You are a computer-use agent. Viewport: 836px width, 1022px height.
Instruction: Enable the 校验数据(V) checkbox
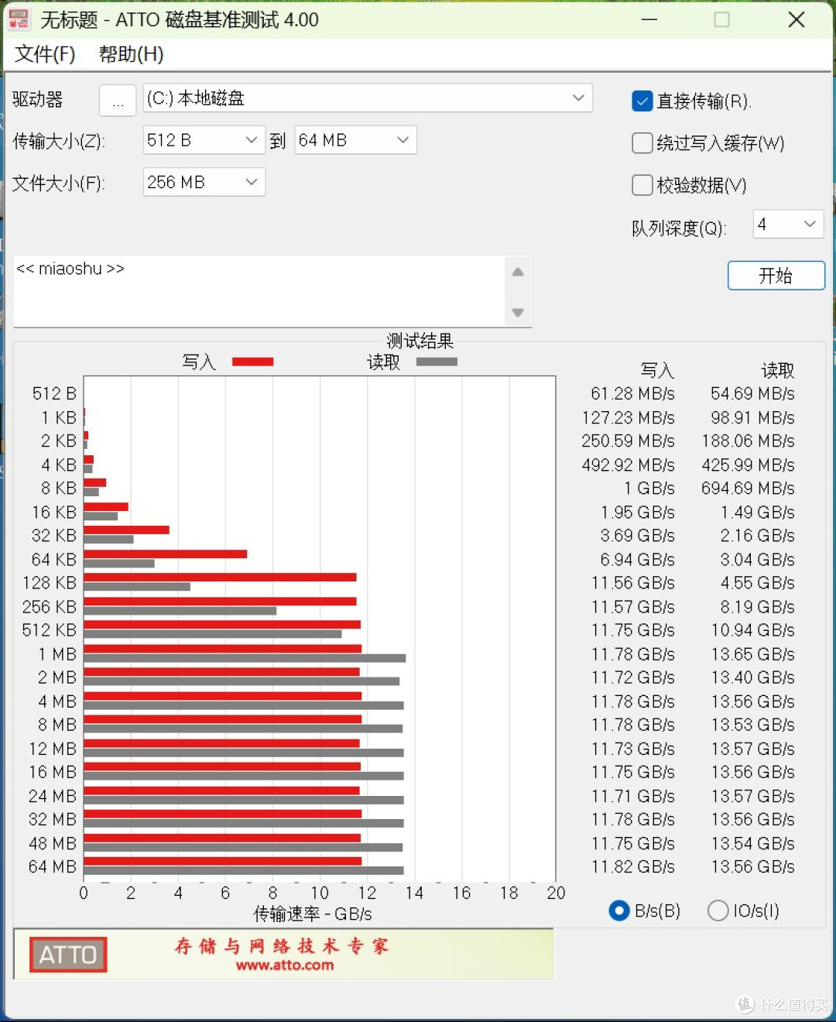642,185
